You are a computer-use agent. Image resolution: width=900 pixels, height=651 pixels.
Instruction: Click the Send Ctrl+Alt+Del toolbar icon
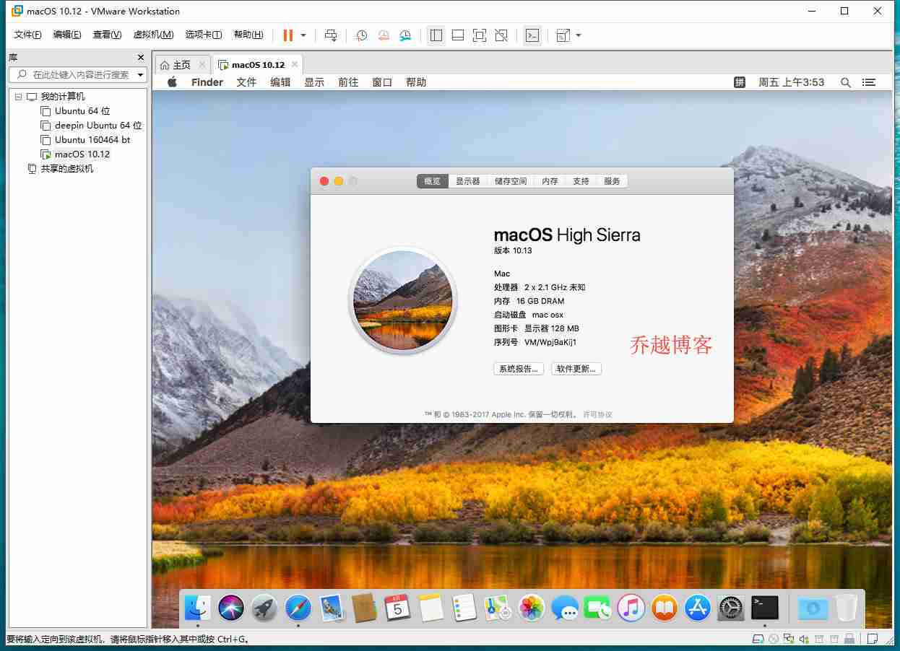coord(331,35)
